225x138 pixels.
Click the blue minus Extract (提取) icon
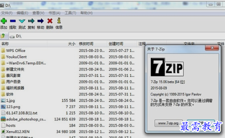(x=13, y=21)
